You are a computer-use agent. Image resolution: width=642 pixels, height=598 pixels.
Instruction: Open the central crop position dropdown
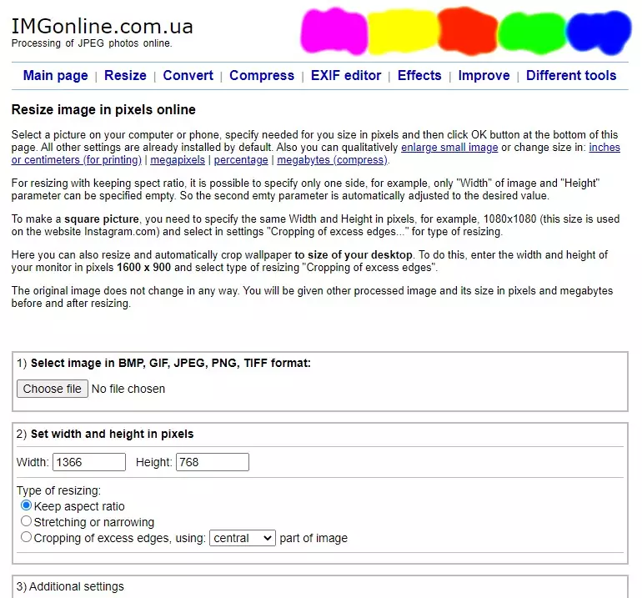[x=242, y=538]
